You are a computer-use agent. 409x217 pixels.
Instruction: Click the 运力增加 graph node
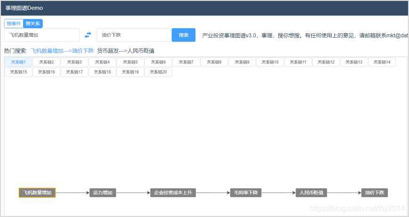[x=103, y=193]
